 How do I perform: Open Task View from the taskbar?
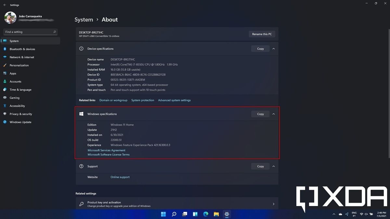pyautogui.click(x=184, y=214)
